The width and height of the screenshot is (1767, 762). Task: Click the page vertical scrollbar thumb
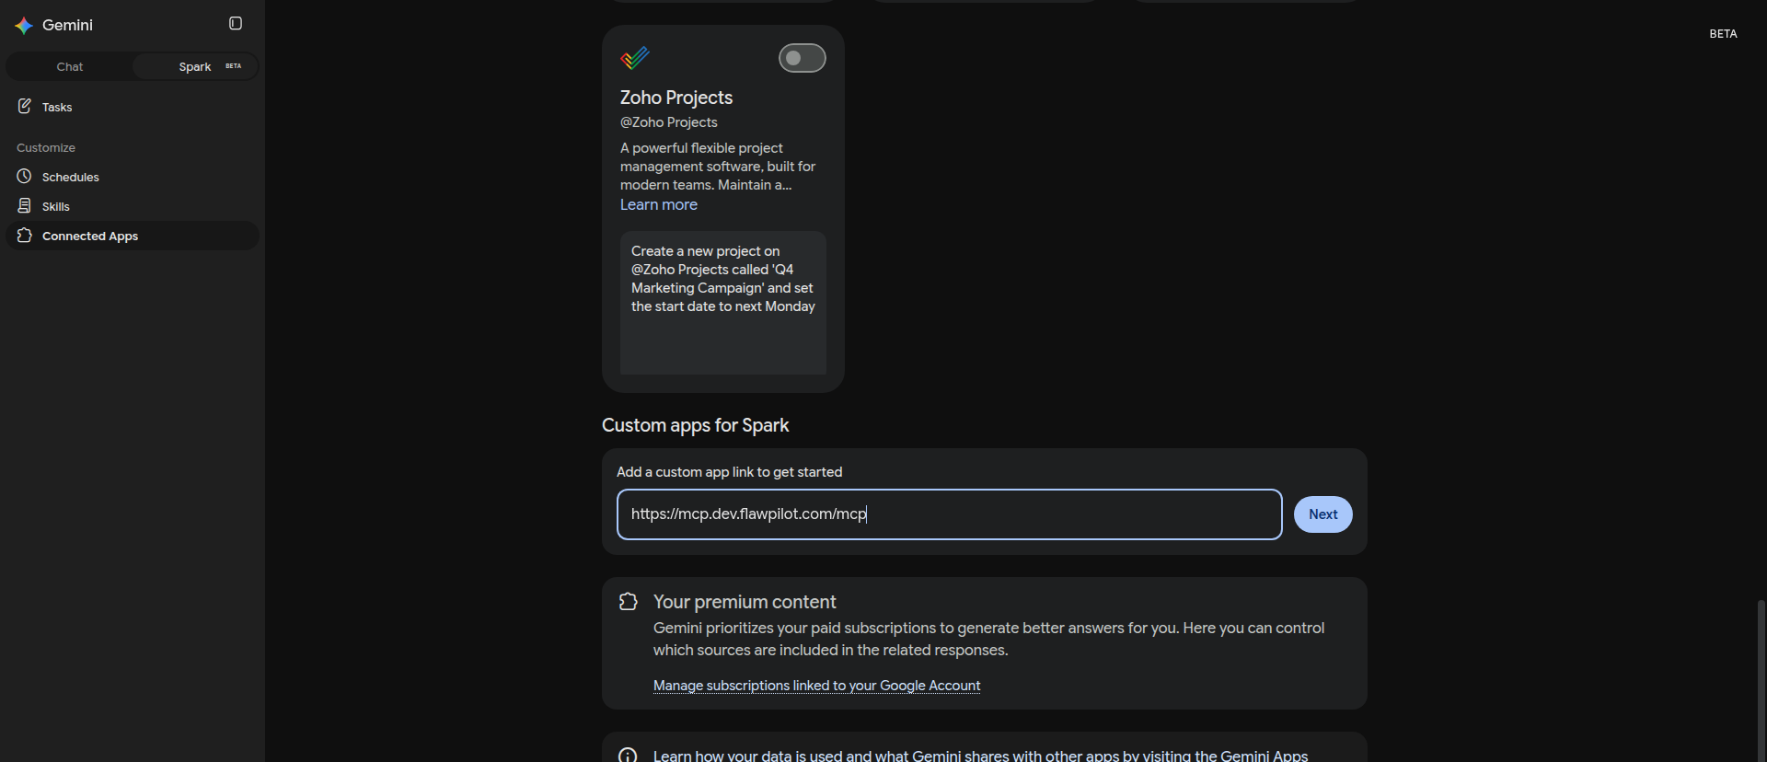tap(1761, 681)
